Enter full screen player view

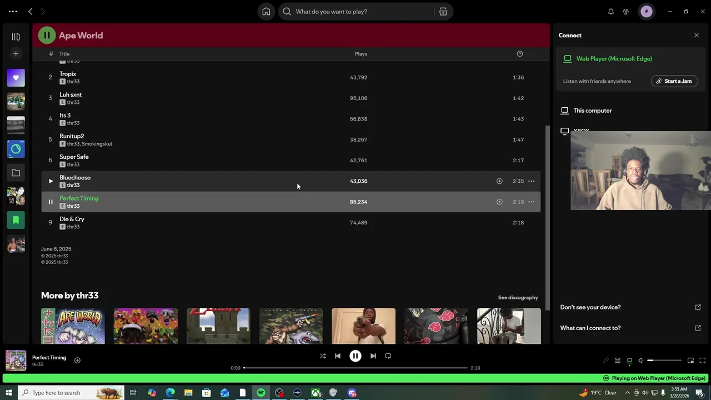point(702,361)
